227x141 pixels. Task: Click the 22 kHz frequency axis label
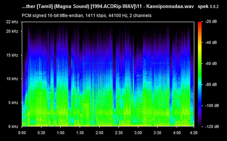coord(12,22)
